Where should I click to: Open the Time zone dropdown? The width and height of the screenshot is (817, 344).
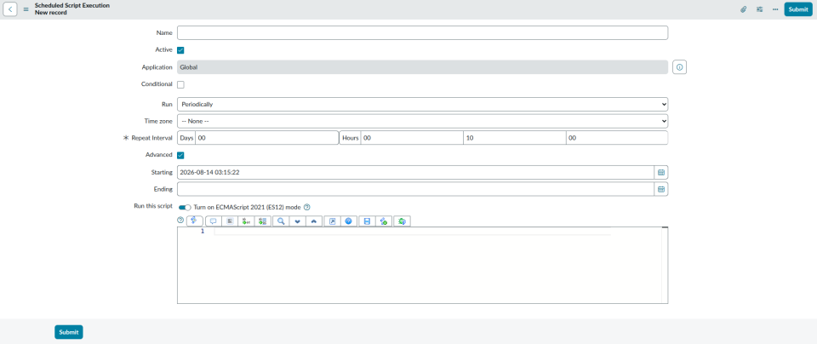[x=423, y=121]
